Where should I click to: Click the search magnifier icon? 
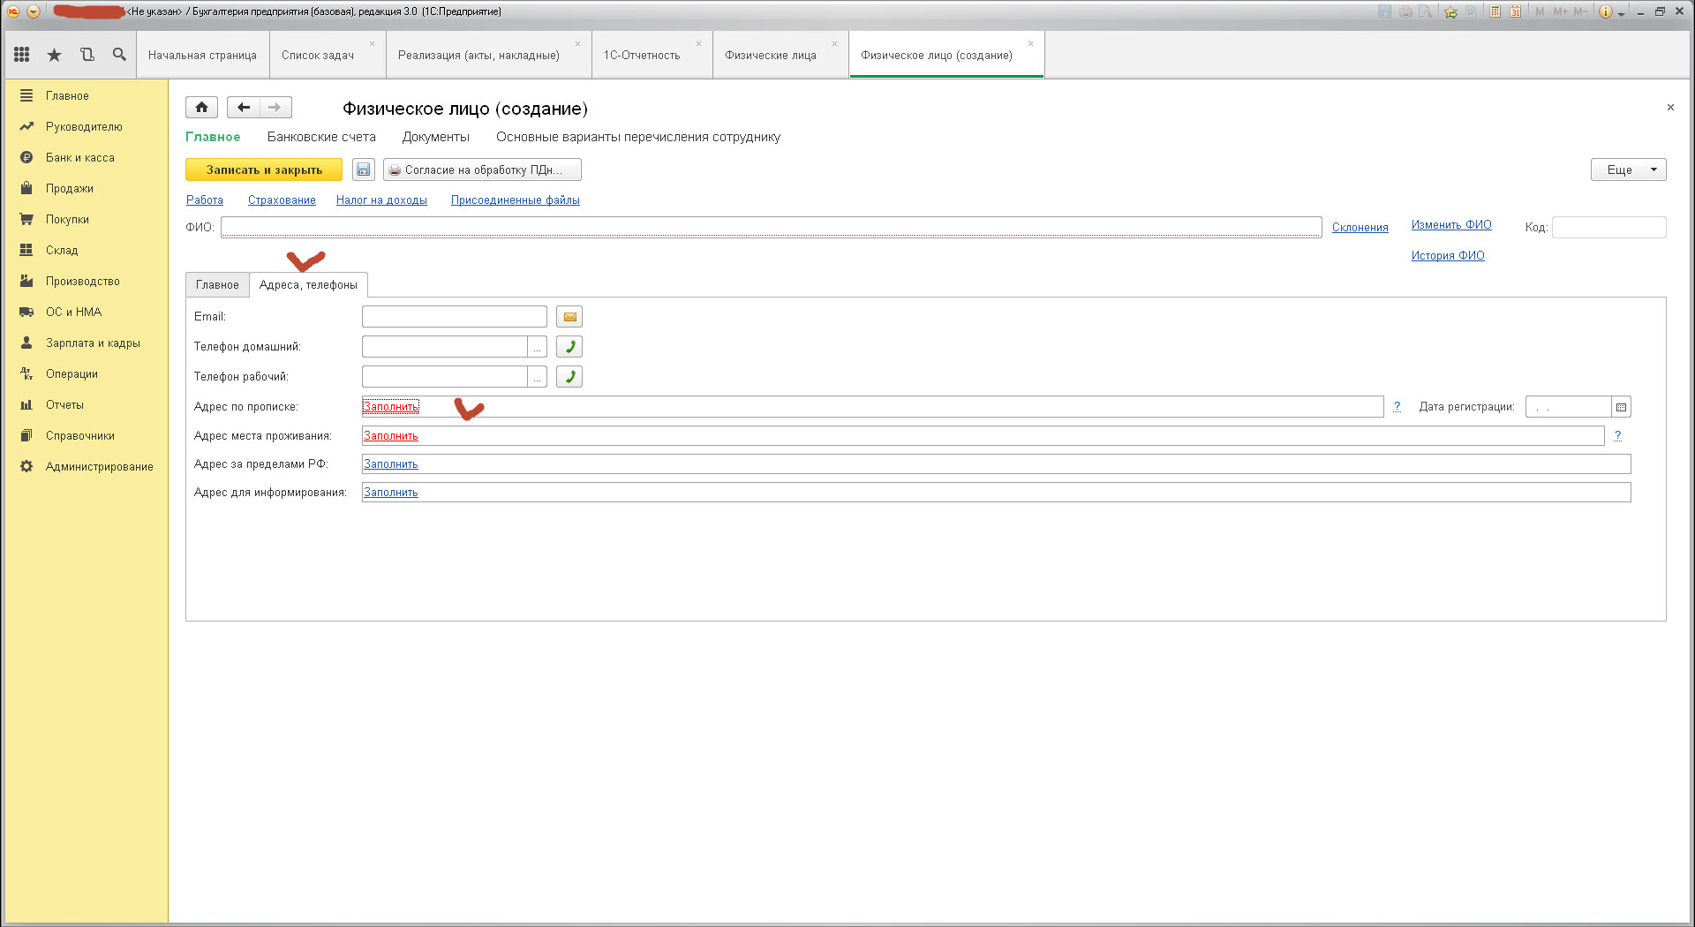pos(119,55)
